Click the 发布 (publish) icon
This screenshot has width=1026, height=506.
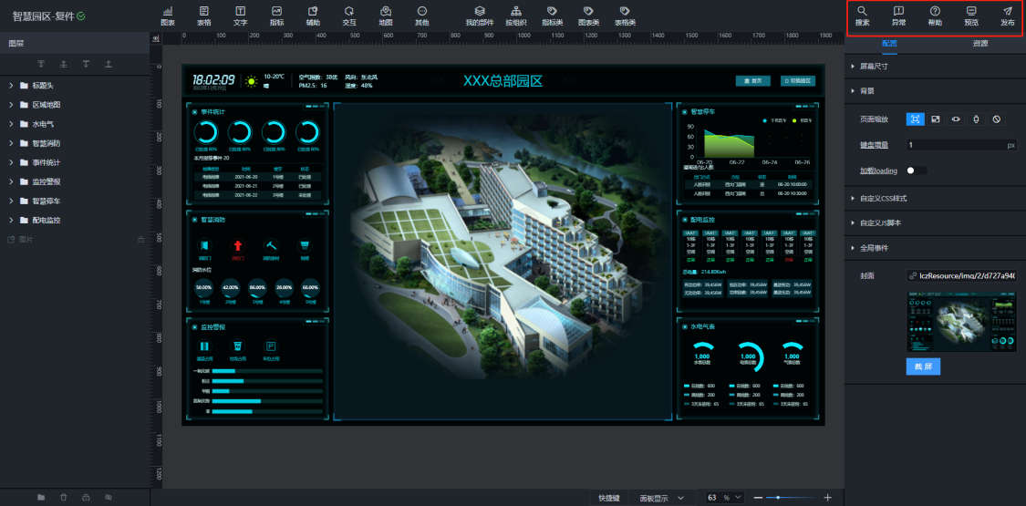point(1008,15)
